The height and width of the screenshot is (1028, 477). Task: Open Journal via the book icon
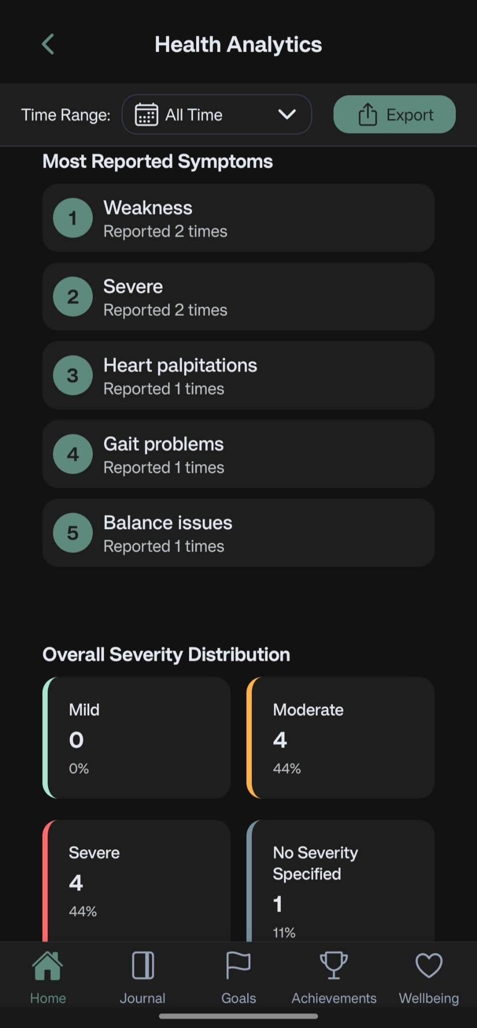142,965
